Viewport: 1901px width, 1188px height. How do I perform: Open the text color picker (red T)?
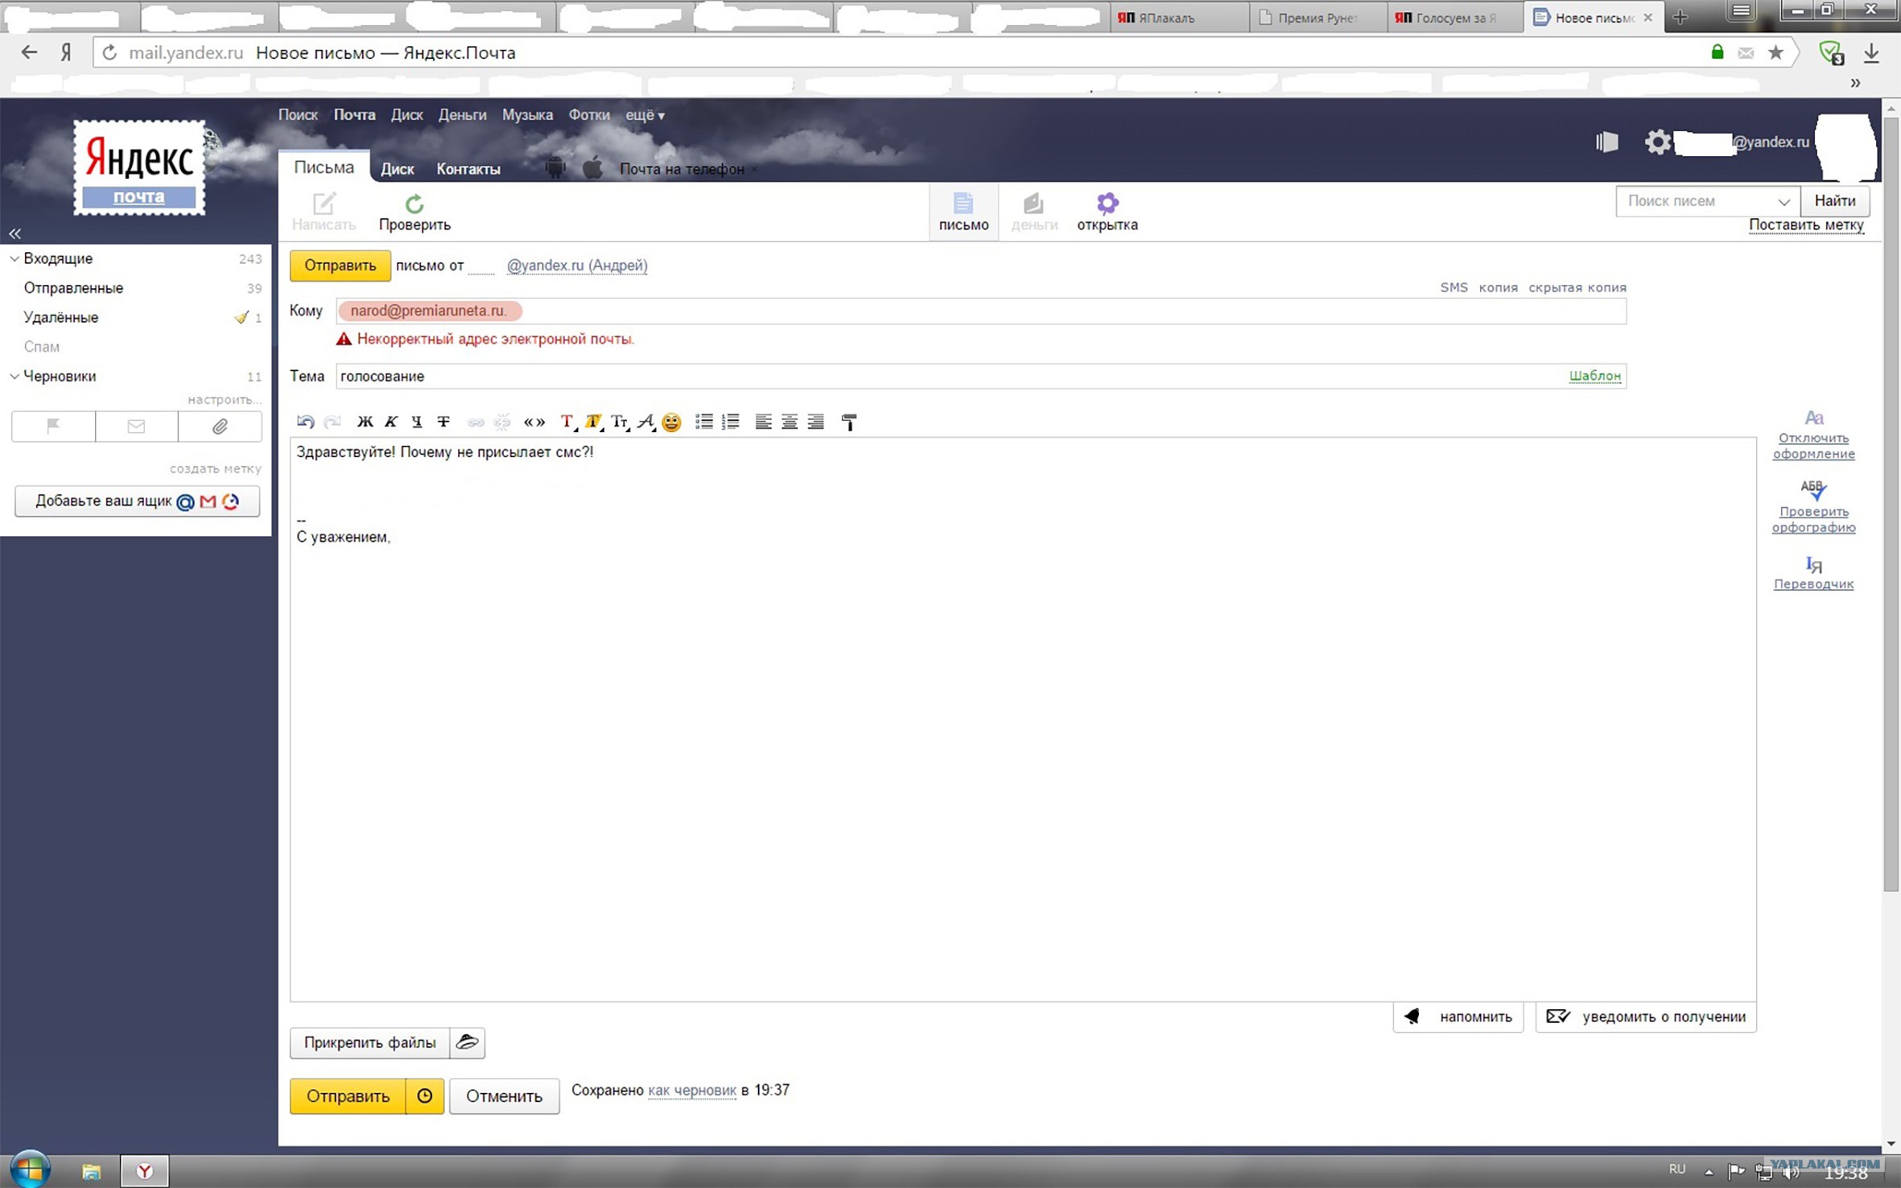click(567, 421)
